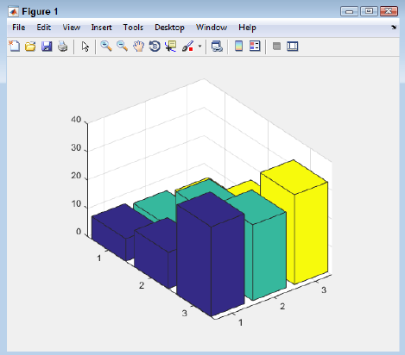Screen dimensions: 405x355
Task: Save the figure with the floppy disk icon
Action: (x=47, y=46)
